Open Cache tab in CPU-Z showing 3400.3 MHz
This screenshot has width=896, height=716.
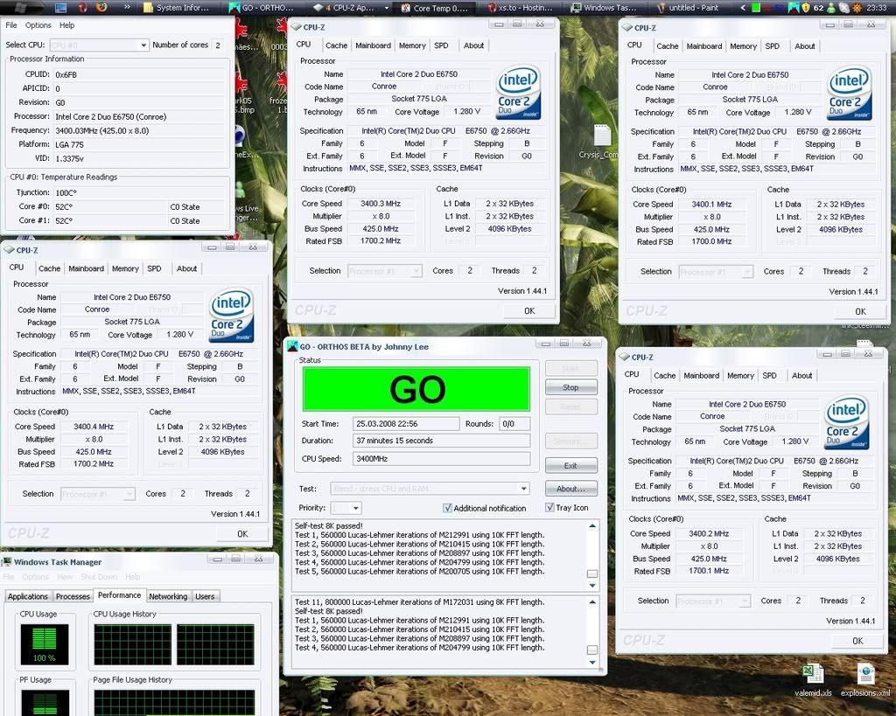336,45
